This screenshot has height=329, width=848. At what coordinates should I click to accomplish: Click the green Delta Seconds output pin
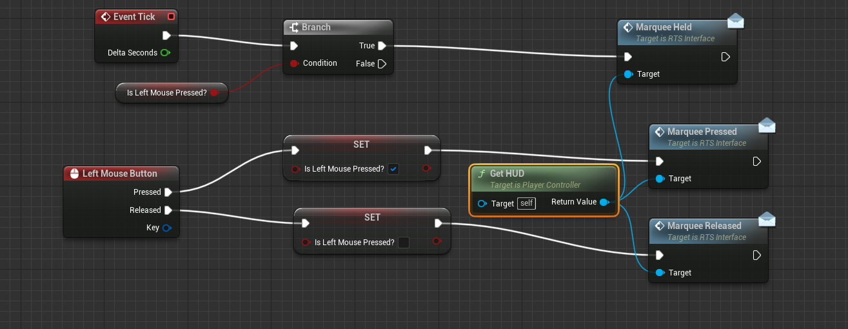point(166,53)
